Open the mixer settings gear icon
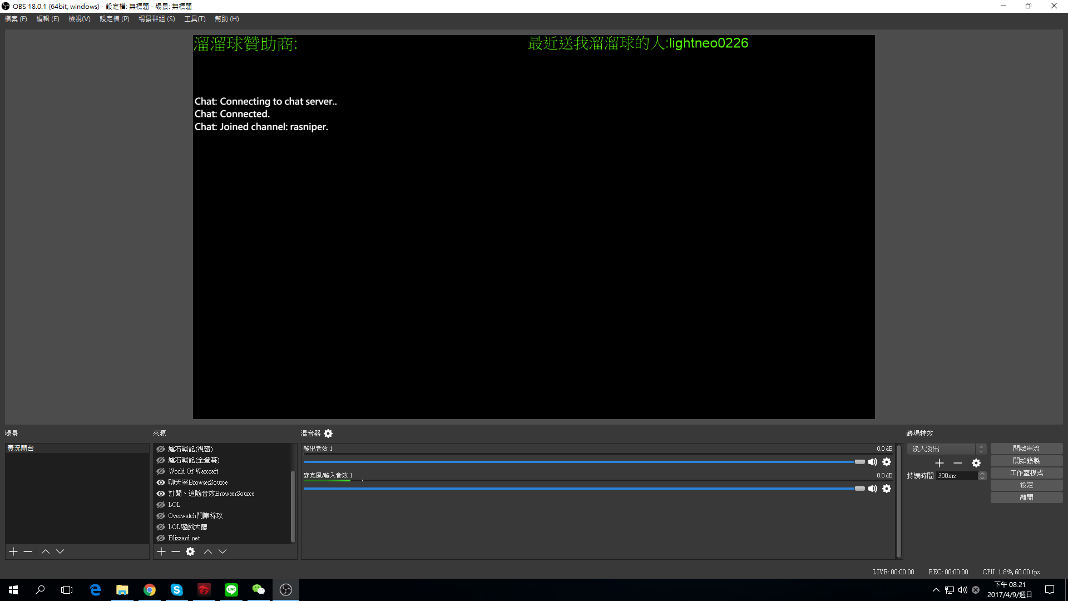 328,433
